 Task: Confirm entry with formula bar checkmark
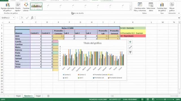(x=27, y=18)
